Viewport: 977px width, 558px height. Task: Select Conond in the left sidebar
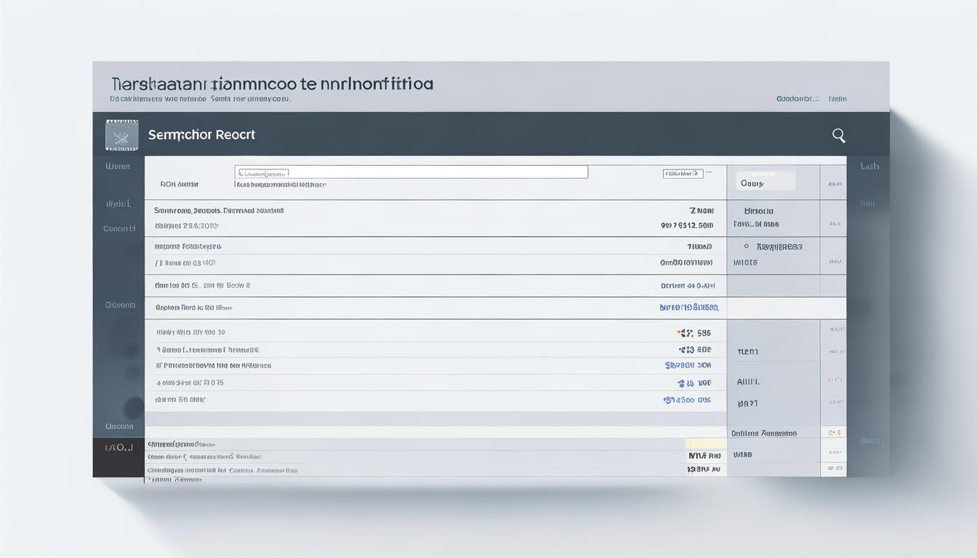(119, 228)
